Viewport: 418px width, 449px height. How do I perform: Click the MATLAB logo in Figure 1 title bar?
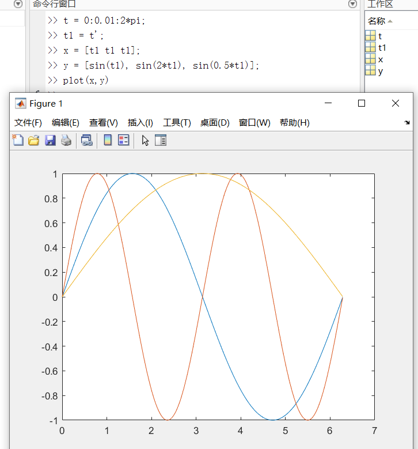tap(21, 104)
